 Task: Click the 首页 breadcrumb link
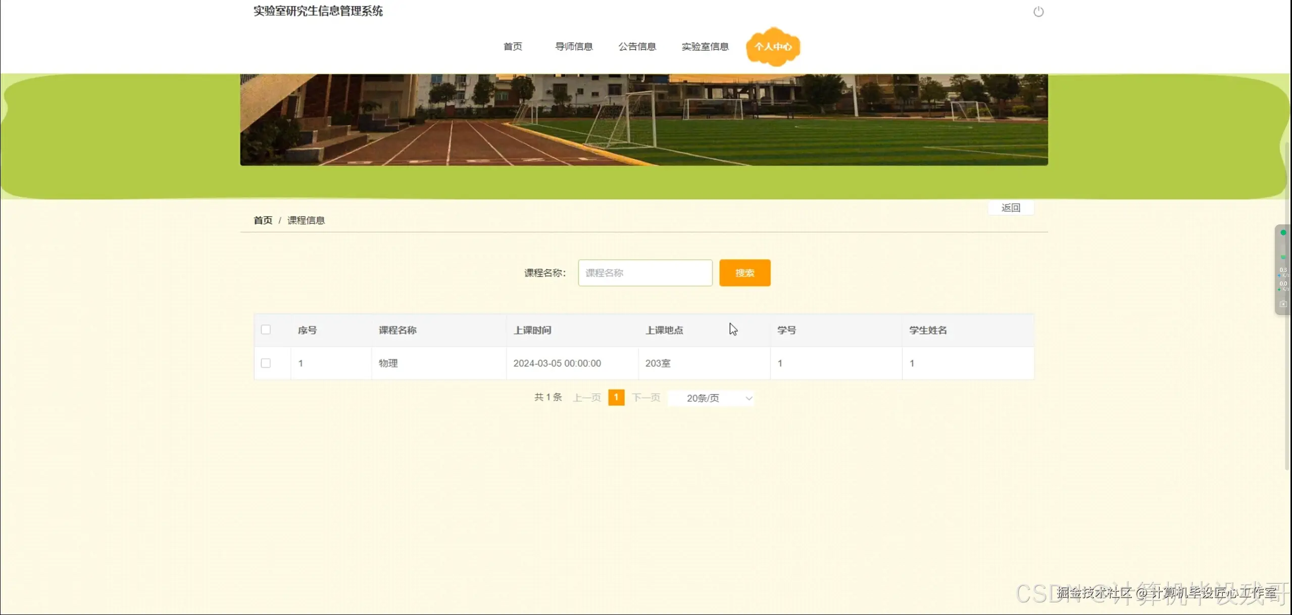262,220
